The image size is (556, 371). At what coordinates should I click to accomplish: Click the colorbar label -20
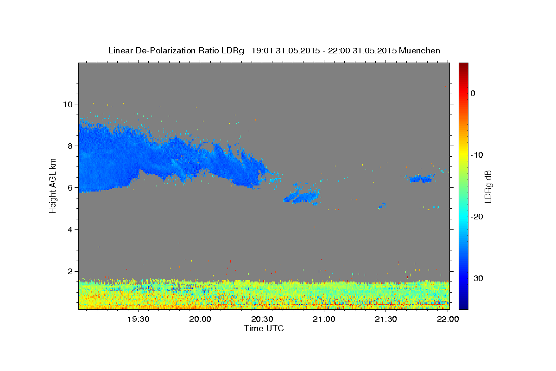476,217
